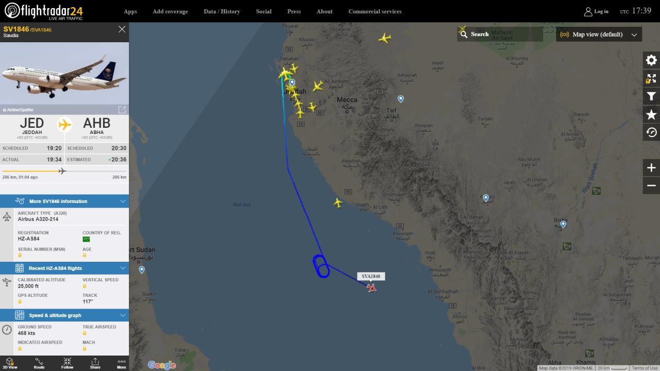Open the Data / History menu
Viewport: 660px width, 371px height.
pos(222,11)
